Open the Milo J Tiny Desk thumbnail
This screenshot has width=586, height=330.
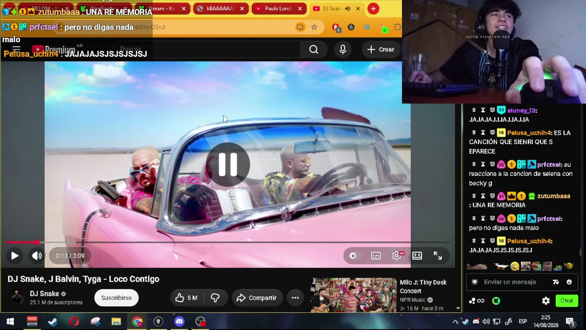[354, 295]
